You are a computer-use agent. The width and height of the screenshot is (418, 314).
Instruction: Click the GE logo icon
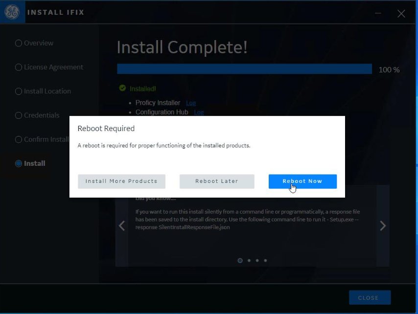12,12
